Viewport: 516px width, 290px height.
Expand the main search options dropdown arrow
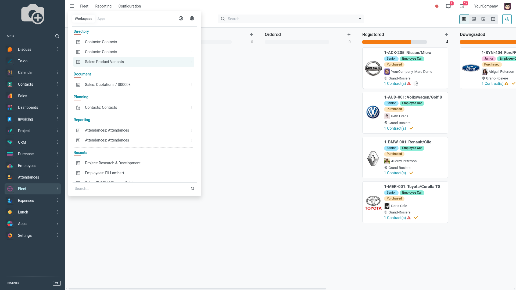[x=360, y=19]
